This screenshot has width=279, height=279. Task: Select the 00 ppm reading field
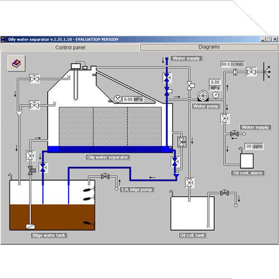point(254,146)
